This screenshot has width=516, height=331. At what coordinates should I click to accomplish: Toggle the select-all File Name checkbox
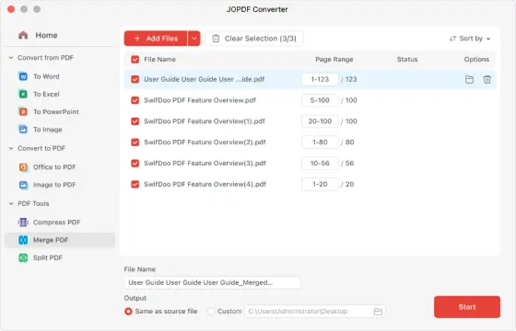(135, 60)
